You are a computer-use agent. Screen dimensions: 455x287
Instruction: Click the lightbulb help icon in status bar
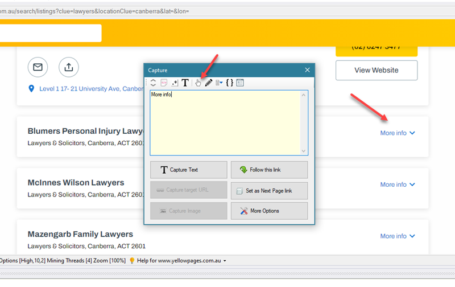point(132,261)
